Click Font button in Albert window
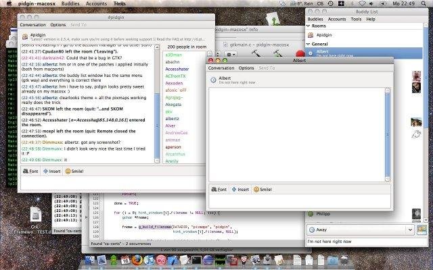Screen dimensions: 433x270 click(219, 189)
